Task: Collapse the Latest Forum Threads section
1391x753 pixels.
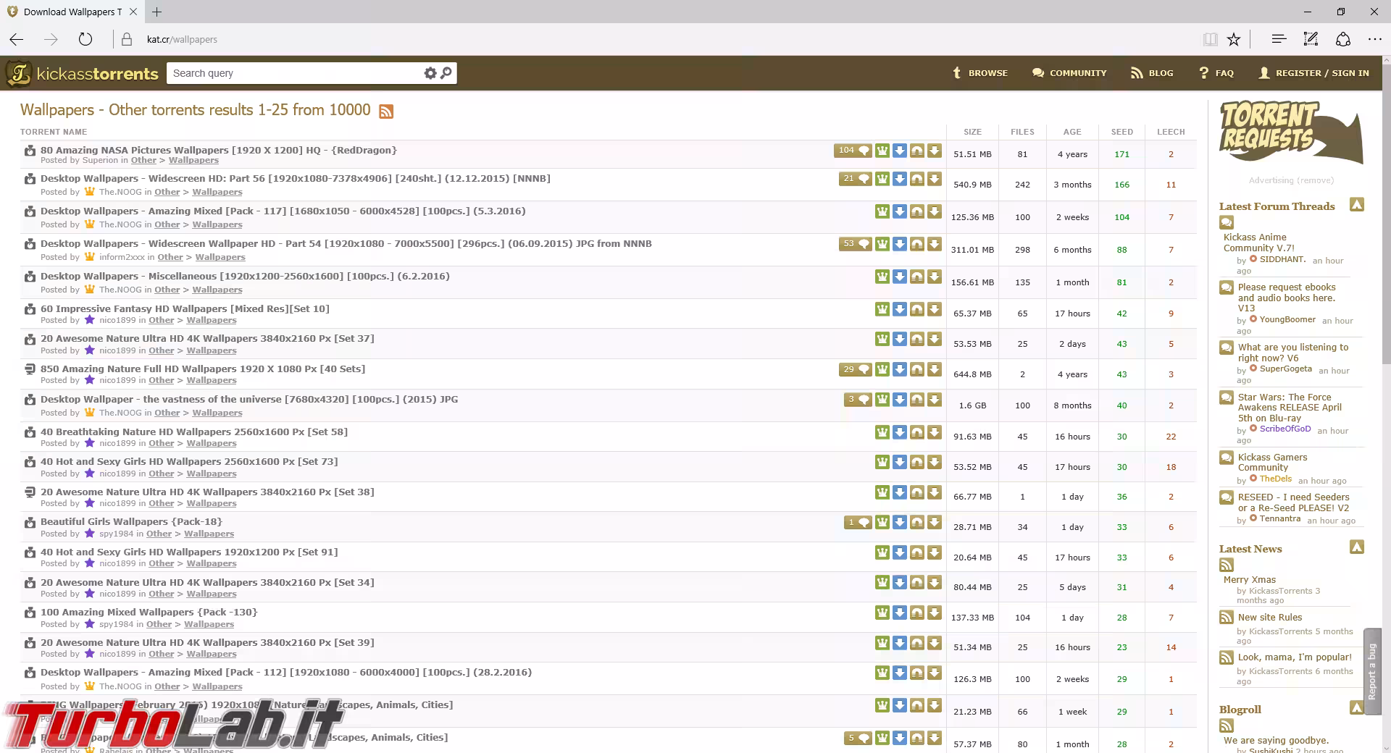Action: coord(1357,206)
